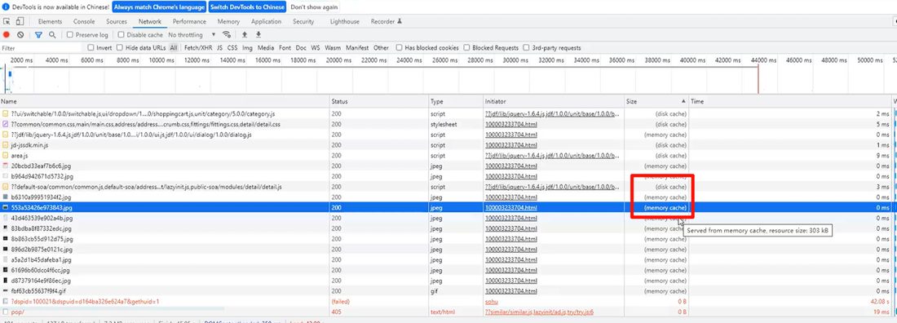Click the script icon of area.js row
The height and width of the screenshot is (323, 897).
6,156
